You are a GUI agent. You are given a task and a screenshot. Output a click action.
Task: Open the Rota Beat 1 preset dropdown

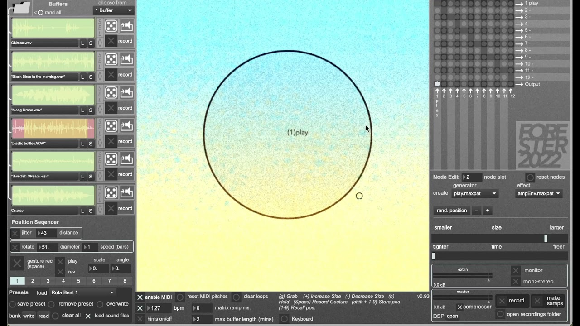pos(83,293)
